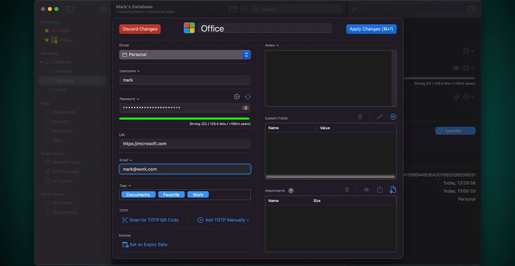
Task: Click the URL field with https://microsoft.com
Action: coord(185,143)
